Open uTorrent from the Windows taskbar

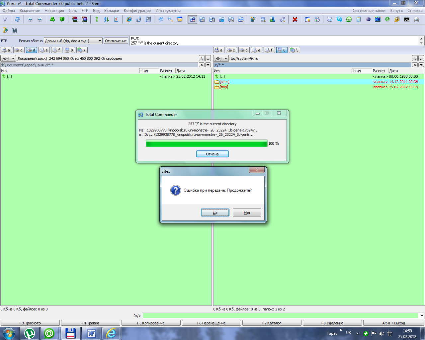click(30, 333)
